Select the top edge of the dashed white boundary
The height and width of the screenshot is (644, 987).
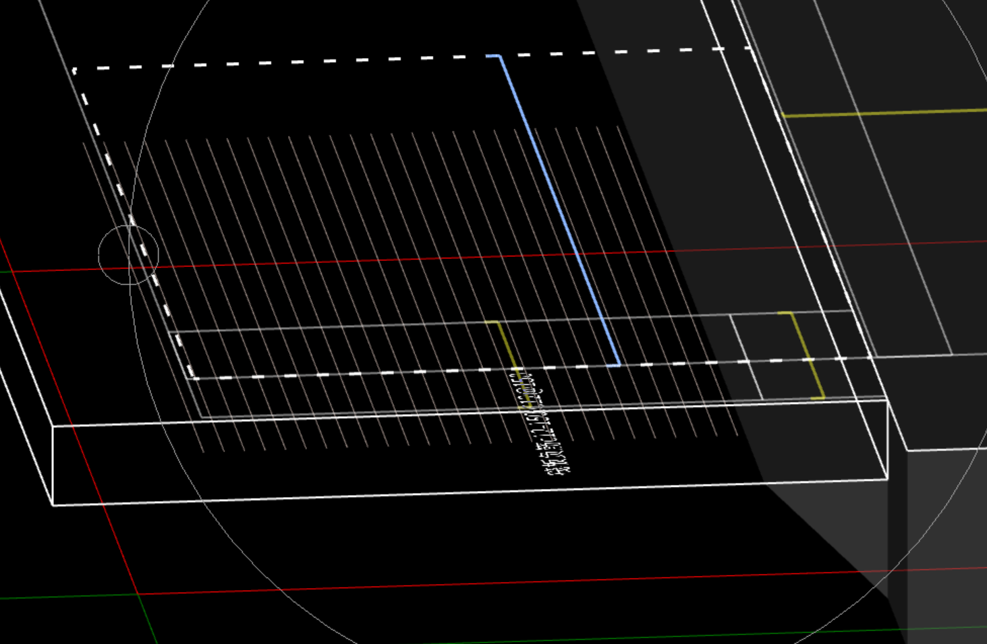[x=412, y=59]
